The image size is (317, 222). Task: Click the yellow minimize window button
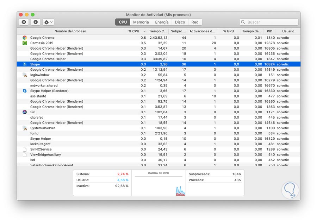click(27, 14)
